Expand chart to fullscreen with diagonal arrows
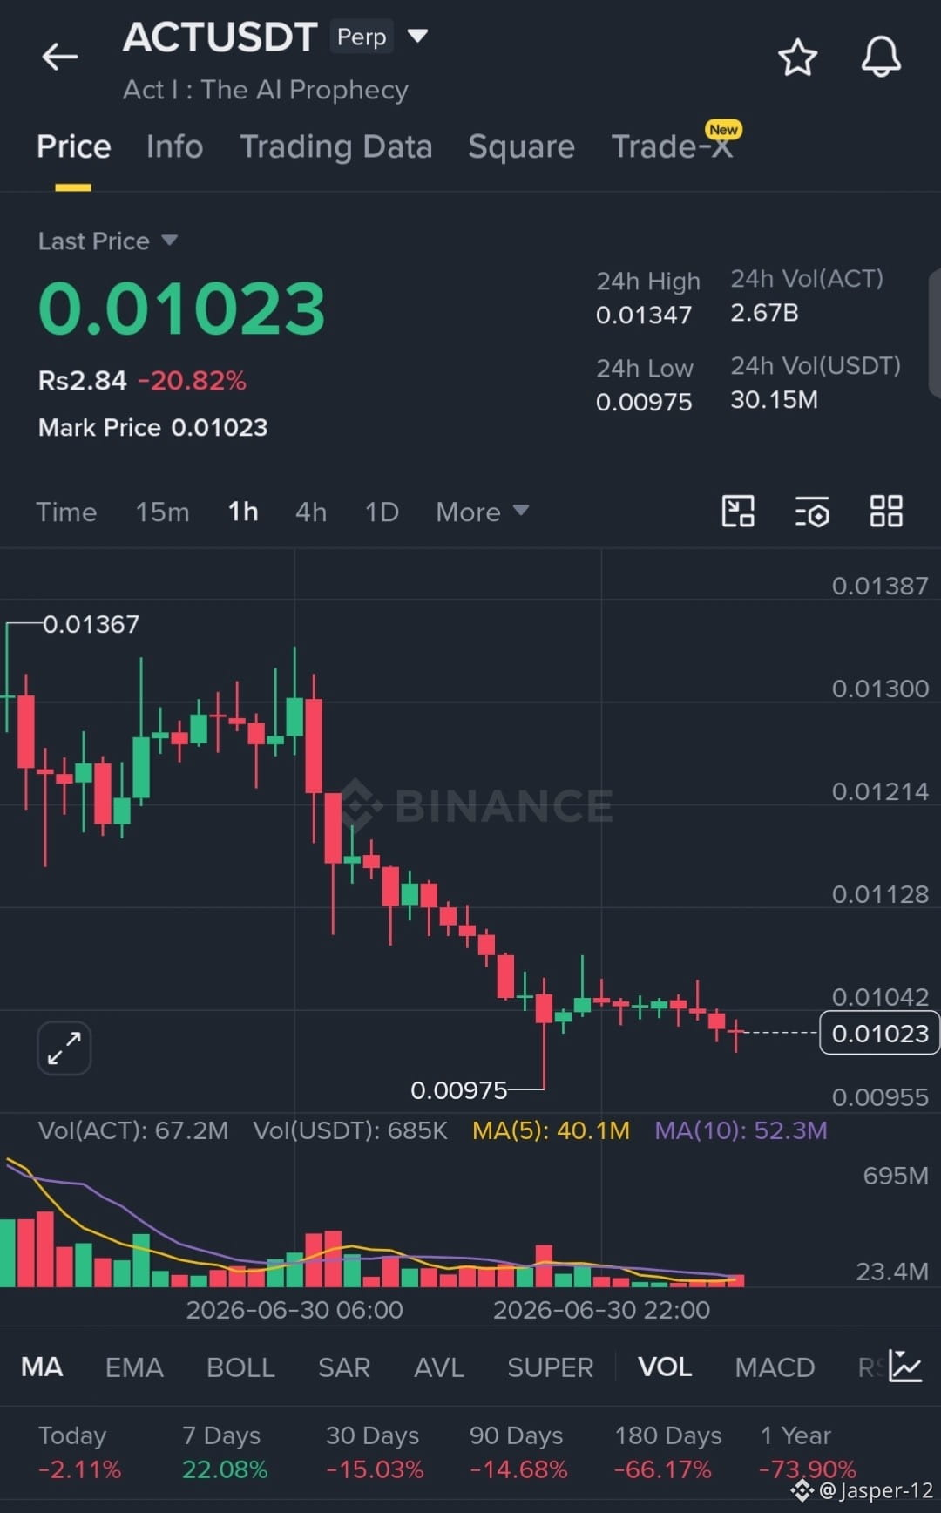The height and width of the screenshot is (1513, 941). [x=64, y=1048]
